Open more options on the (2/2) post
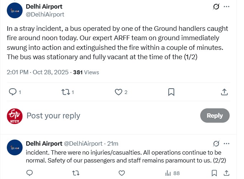244x179 pixels. coord(226,143)
